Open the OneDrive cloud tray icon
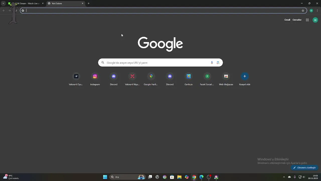 pyautogui.click(x=289, y=177)
